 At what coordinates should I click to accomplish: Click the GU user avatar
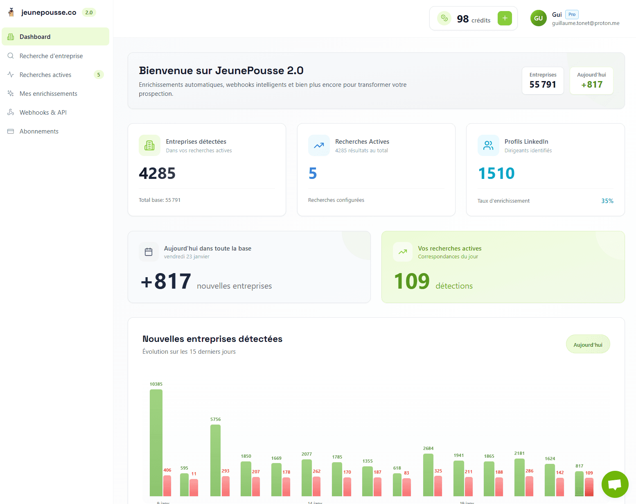pyautogui.click(x=538, y=18)
